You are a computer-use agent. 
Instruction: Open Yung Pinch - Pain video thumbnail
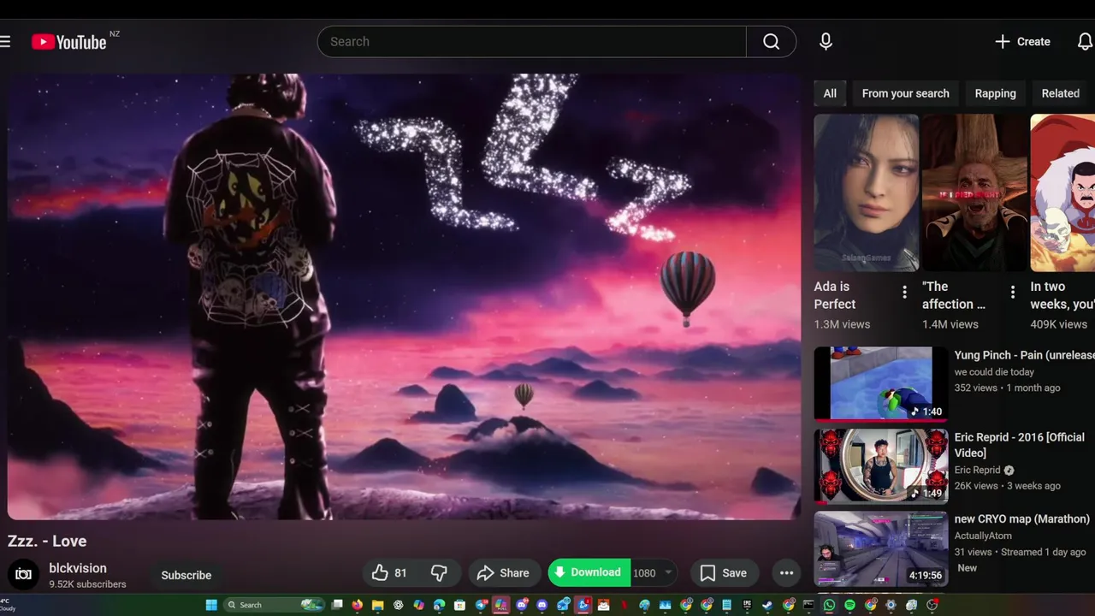tap(881, 384)
